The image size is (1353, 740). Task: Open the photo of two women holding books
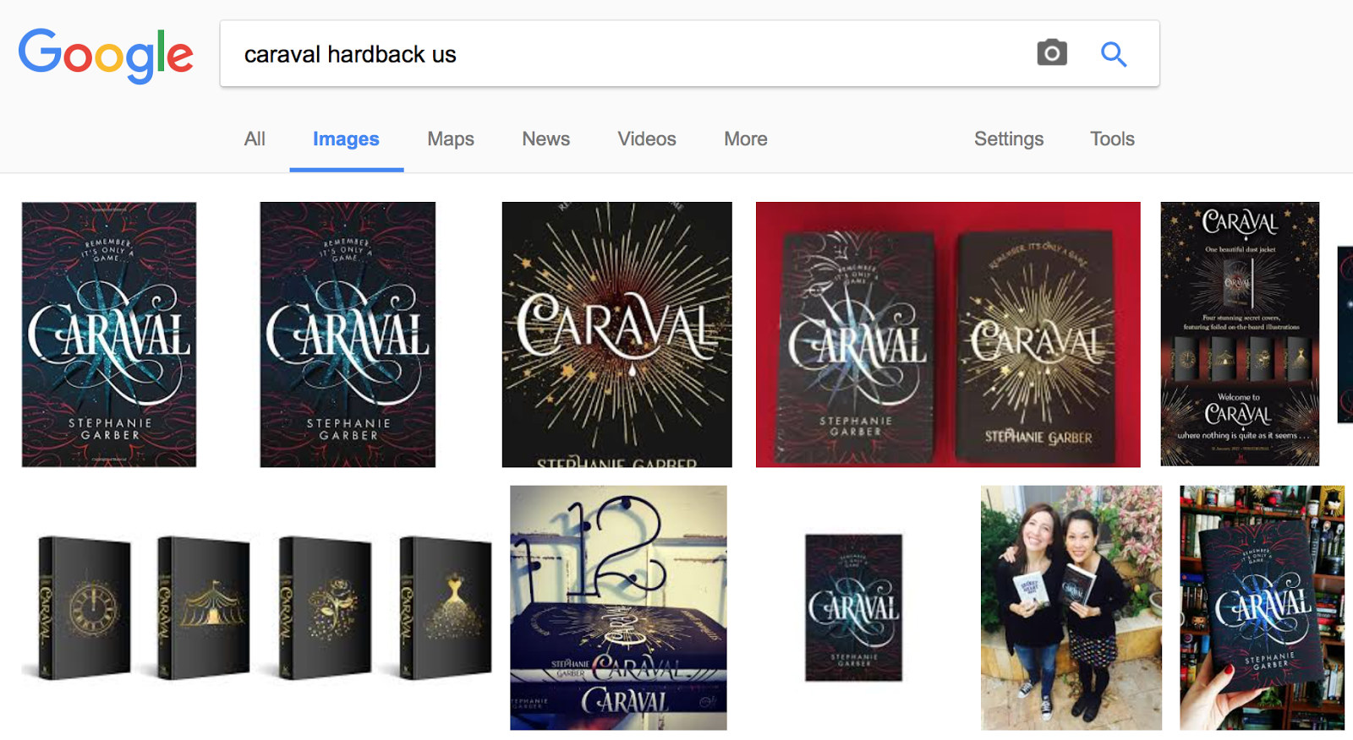(x=1071, y=607)
